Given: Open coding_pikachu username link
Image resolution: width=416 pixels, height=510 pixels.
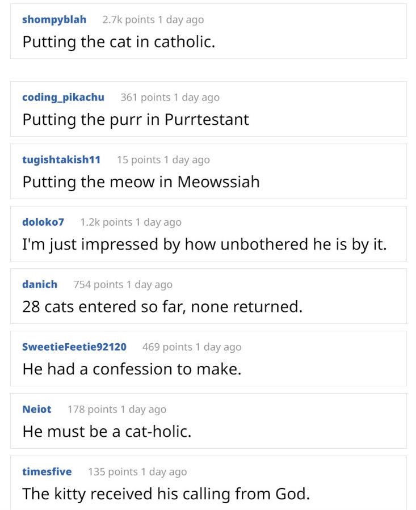Looking at the screenshot, I should 63,98.
